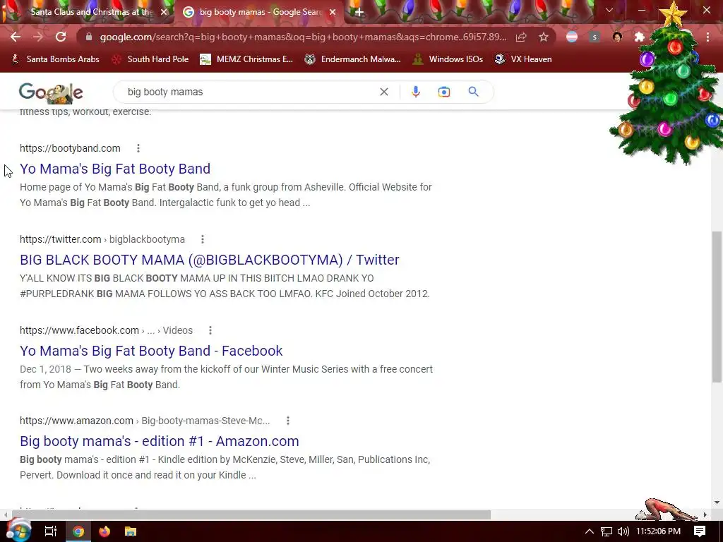723x542 pixels.
Task: Open File Explorer from the taskbar
Action: click(131, 531)
